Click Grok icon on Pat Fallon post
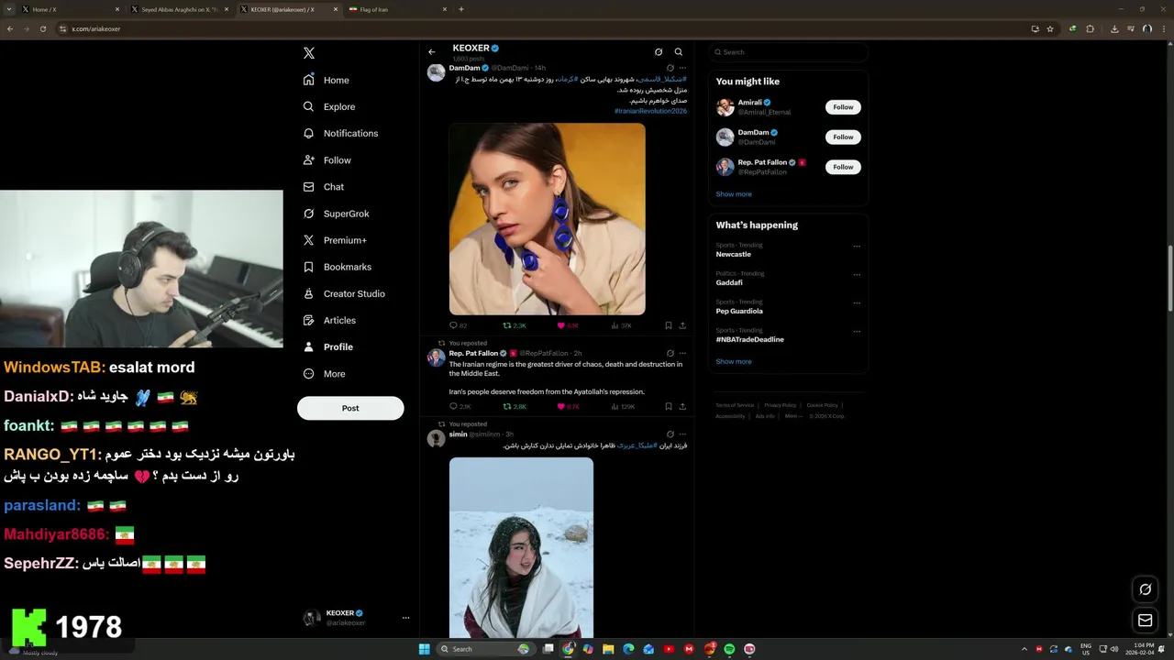The image size is (1174, 660). click(x=670, y=353)
